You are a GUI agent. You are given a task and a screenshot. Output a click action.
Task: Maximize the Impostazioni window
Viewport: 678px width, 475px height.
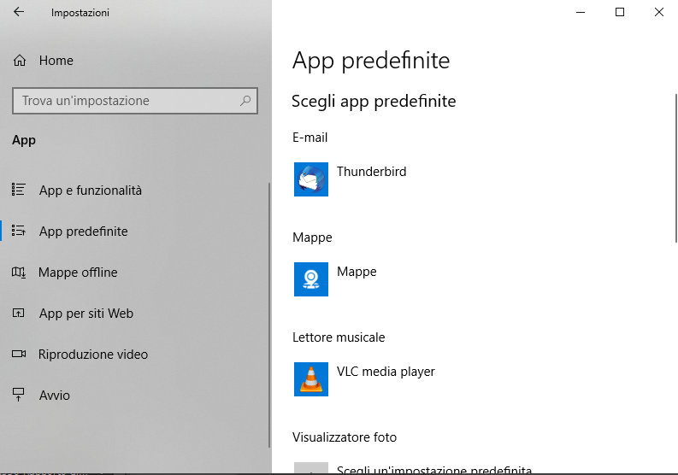[620, 12]
